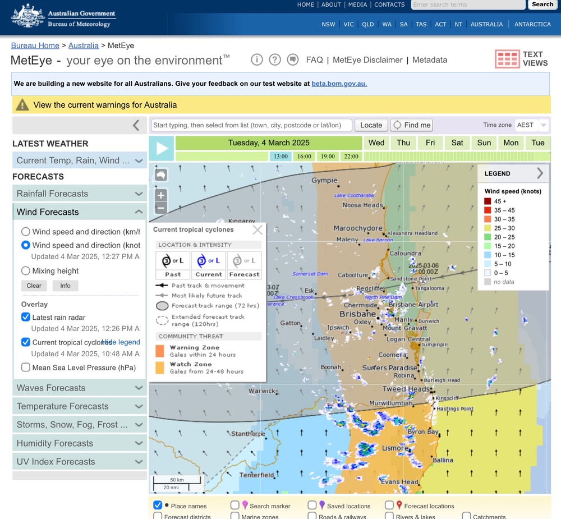Click the Find me button
Viewport: 561px width, 519px height.
click(411, 125)
